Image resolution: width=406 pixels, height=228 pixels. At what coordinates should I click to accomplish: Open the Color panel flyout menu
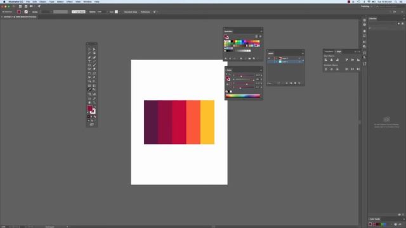pyautogui.click(x=261, y=70)
